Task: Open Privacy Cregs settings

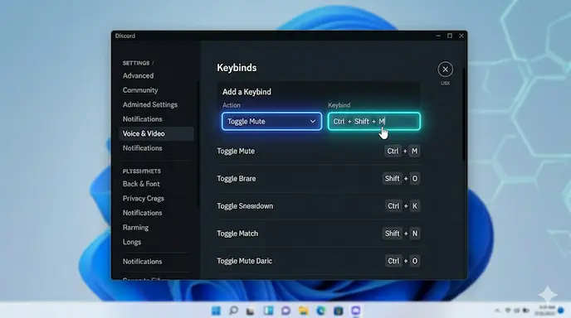Action: tap(143, 199)
